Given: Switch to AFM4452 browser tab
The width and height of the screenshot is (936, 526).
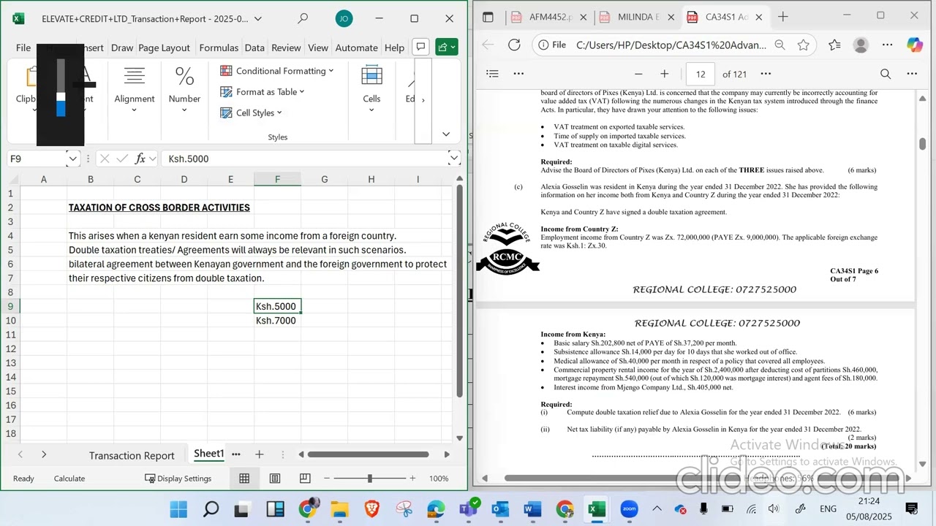Looking at the screenshot, I should click(549, 17).
